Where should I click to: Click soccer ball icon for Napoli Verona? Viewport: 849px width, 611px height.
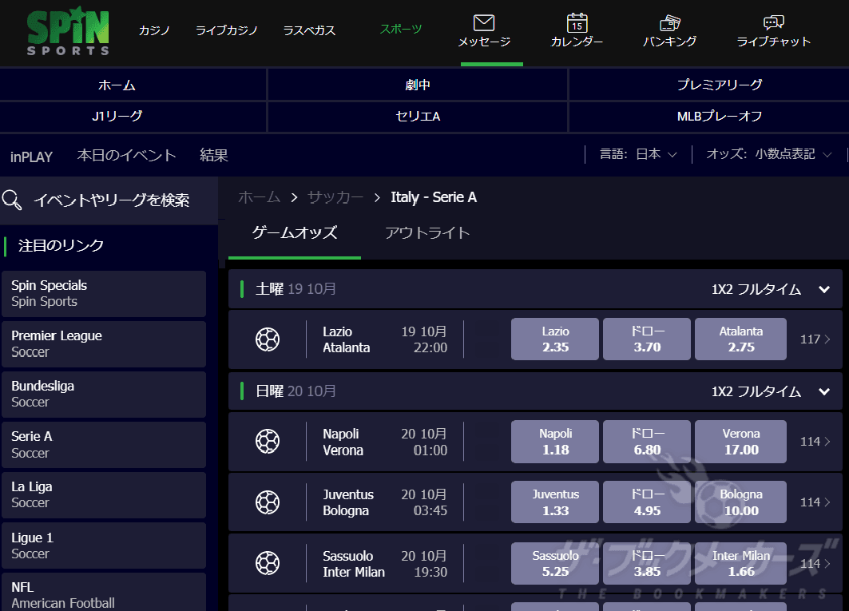click(268, 442)
